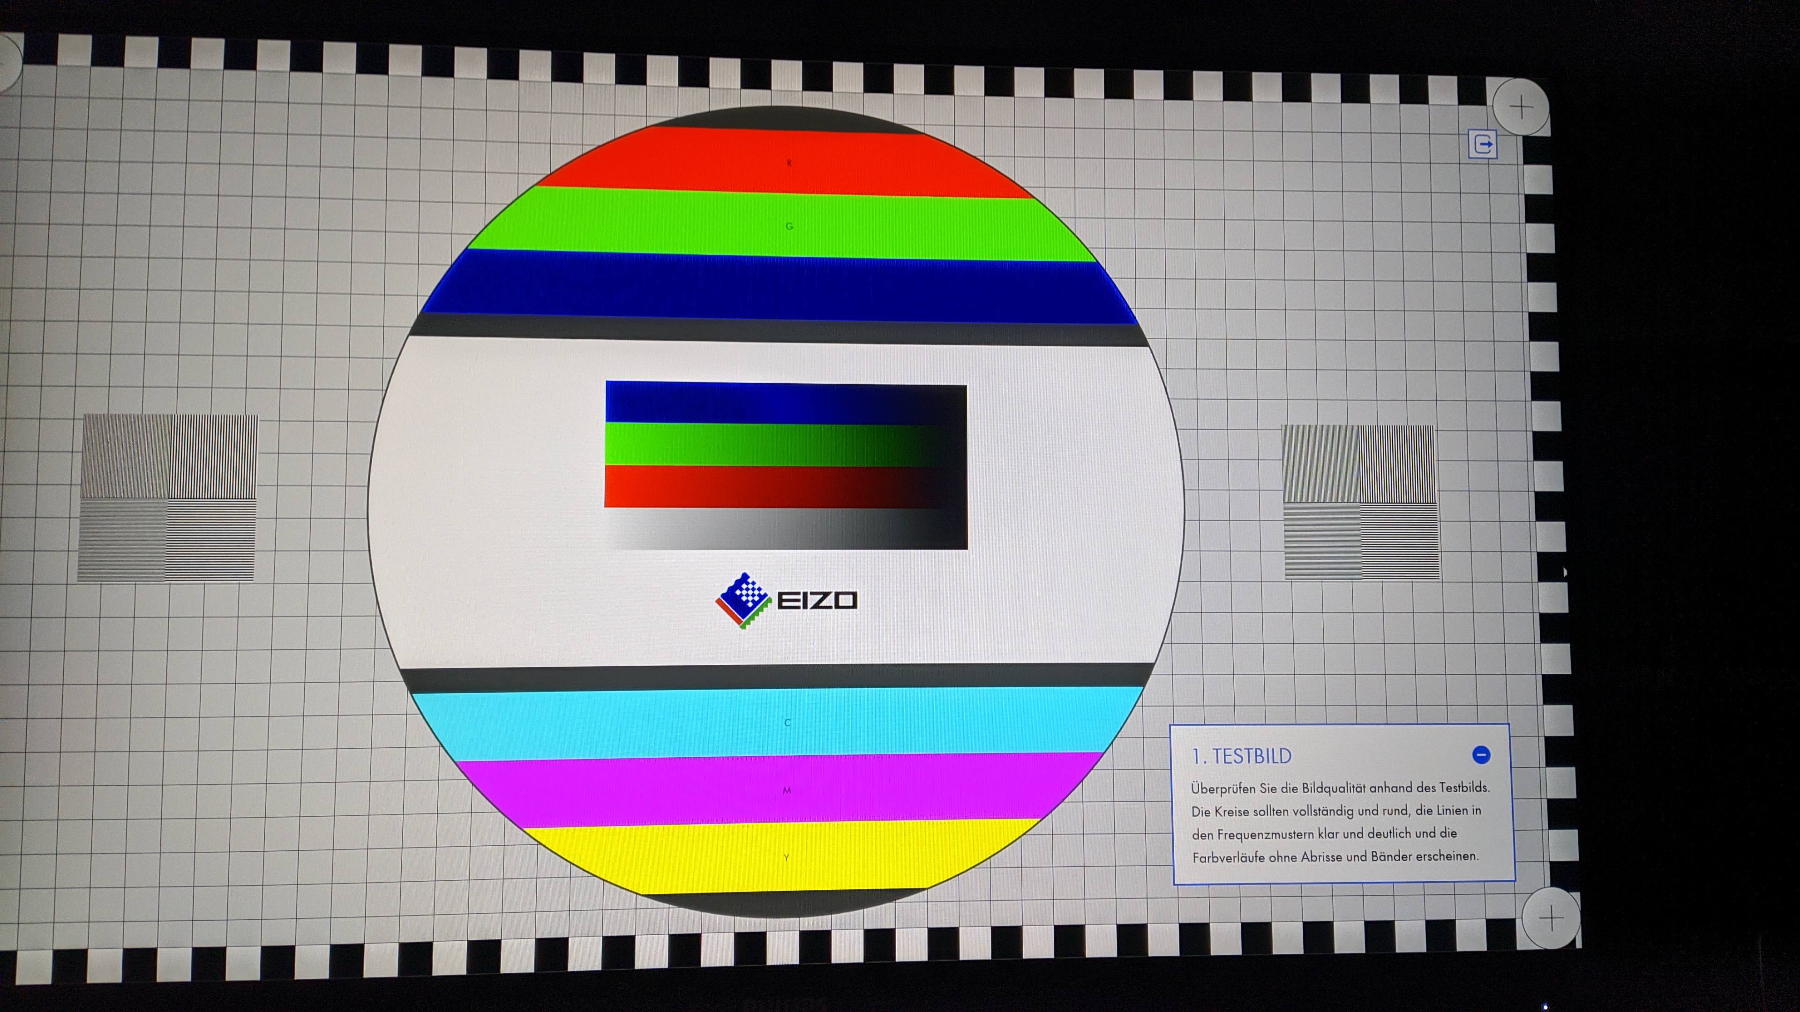
Task: Click the yellow bar labeled Y
Action: (x=787, y=858)
